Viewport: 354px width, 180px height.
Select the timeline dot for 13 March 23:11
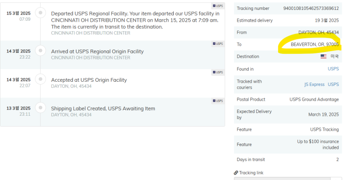[x=41, y=108]
